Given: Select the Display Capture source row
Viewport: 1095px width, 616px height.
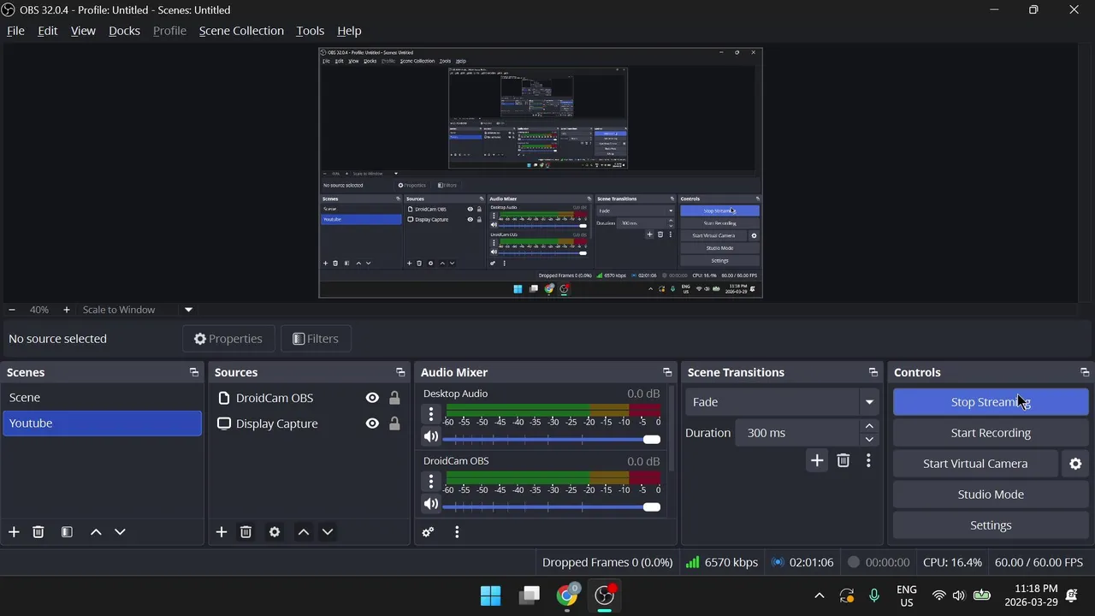Looking at the screenshot, I should [x=309, y=423].
